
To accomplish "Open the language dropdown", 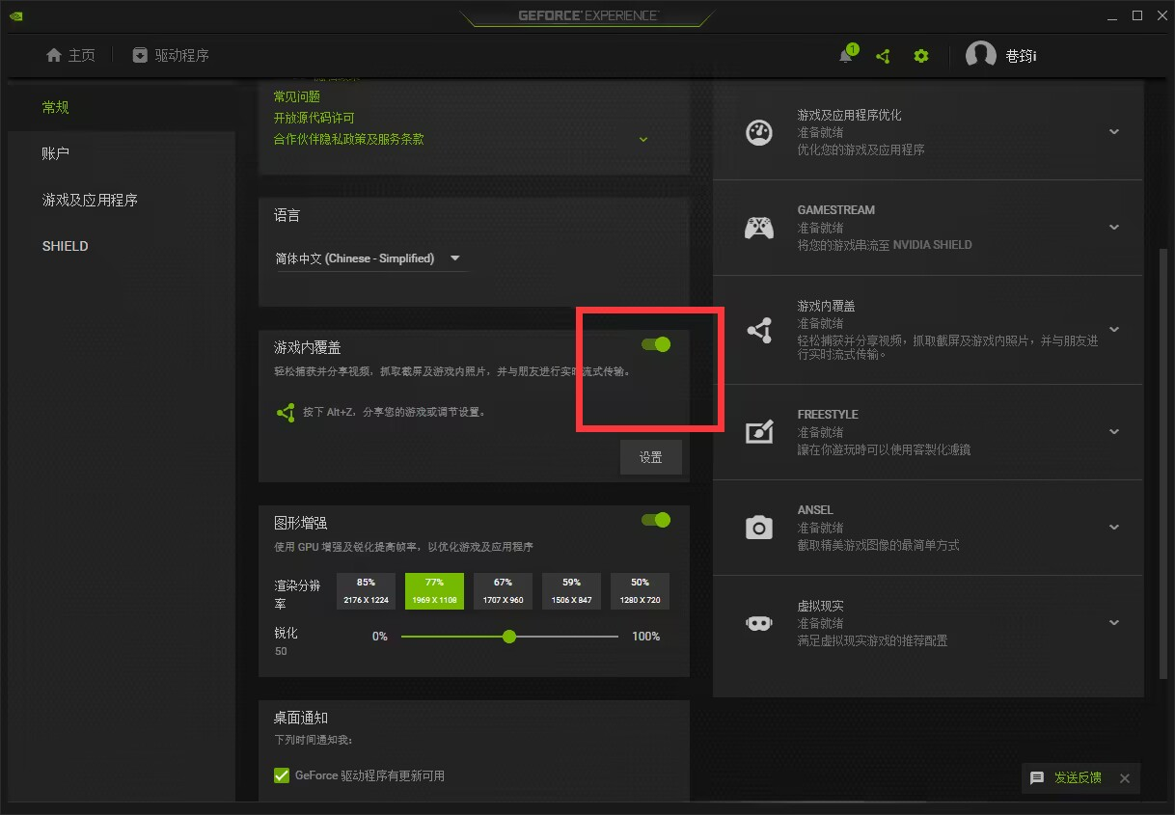I will click(x=371, y=258).
